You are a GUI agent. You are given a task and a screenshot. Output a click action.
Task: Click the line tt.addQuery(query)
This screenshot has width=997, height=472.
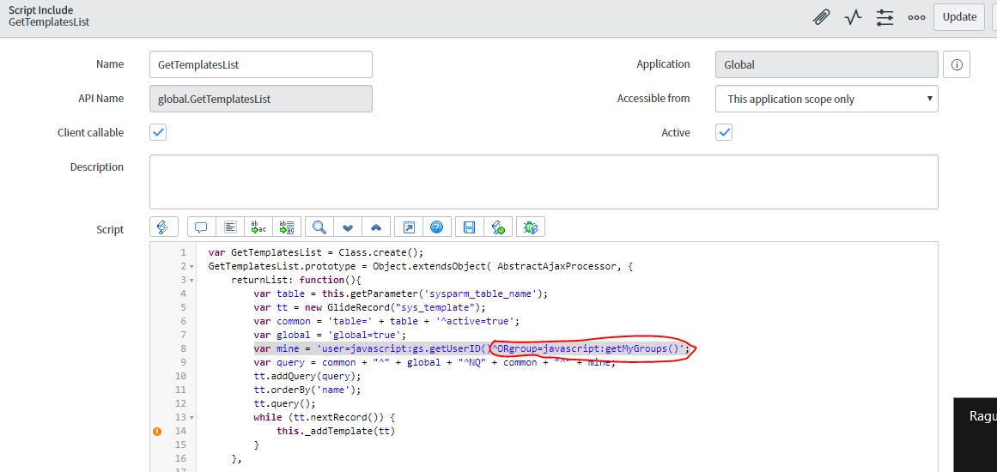tap(307, 376)
